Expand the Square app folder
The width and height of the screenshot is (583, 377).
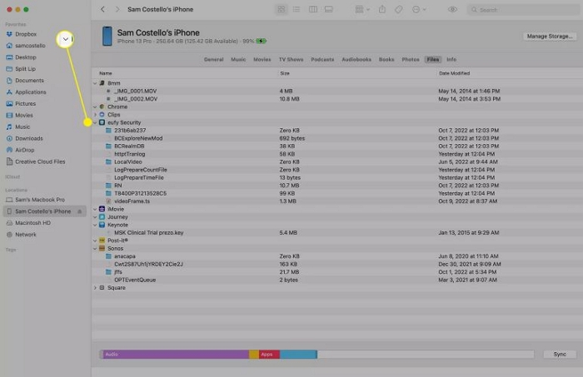coord(96,287)
